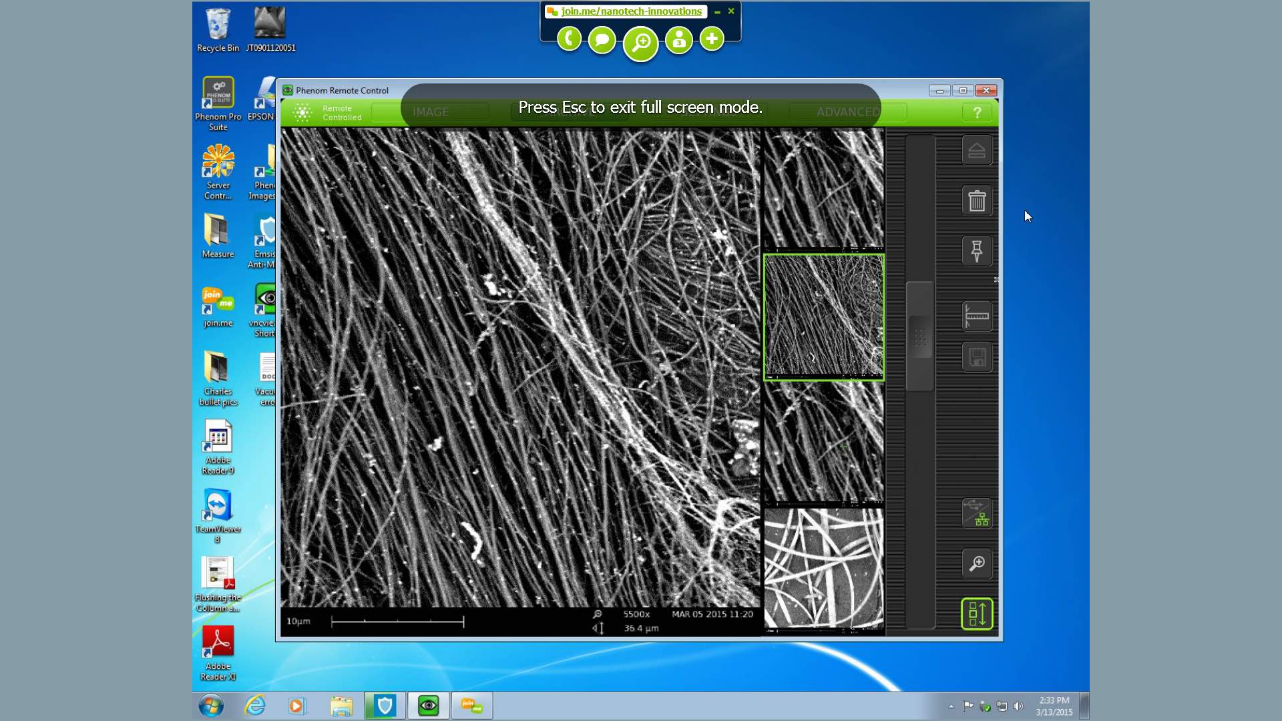Click the trash delete image icon
The width and height of the screenshot is (1282, 721).
[976, 200]
